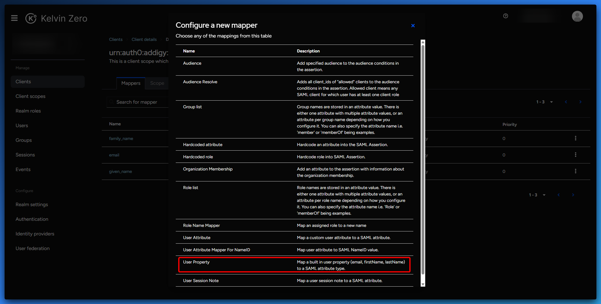Open Sessions in the sidebar
Viewport: 601px width, 304px height.
pyautogui.click(x=48, y=155)
